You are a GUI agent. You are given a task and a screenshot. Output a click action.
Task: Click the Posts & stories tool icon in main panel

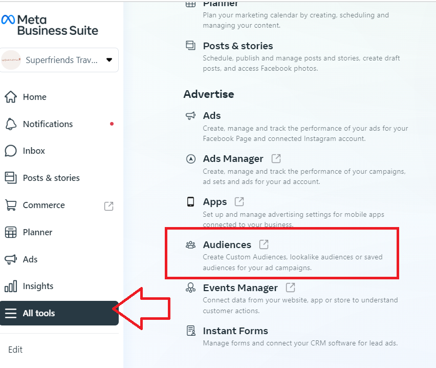pos(190,46)
